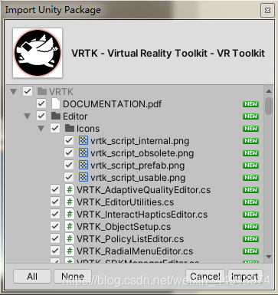
Task: Click the scrollbar up arrow
Action: click(269, 91)
